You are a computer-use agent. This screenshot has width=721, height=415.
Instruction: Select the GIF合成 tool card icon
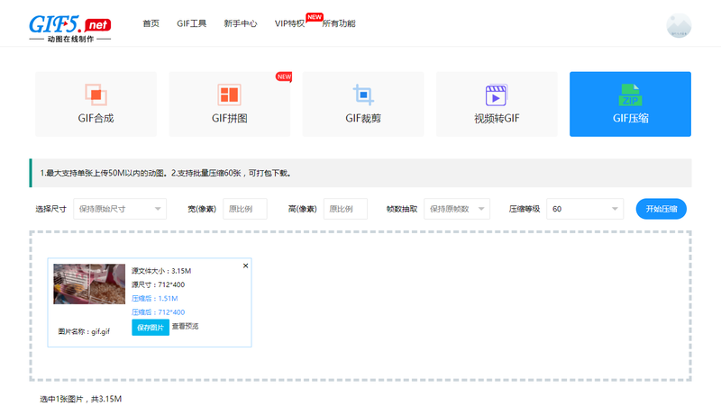(96, 95)
